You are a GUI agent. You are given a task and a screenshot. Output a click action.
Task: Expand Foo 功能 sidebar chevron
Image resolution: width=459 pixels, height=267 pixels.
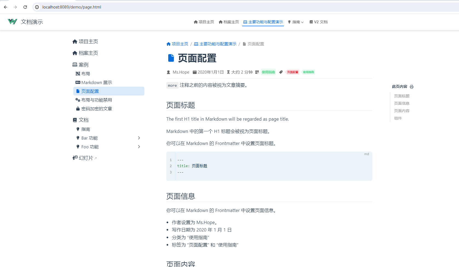139,147
